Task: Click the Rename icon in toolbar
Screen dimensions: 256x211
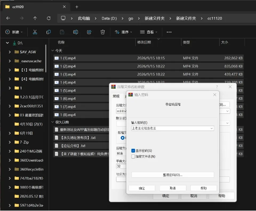Action: [x=75, y=32]
